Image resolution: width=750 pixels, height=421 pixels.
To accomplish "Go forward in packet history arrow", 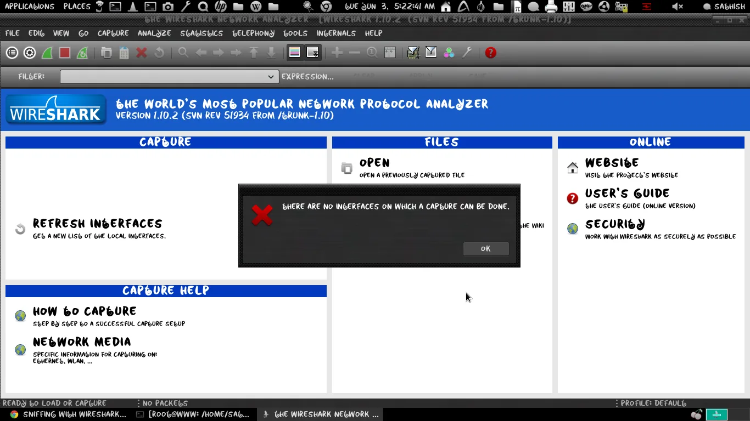I will pyautogui.click(x=219, y=53).
